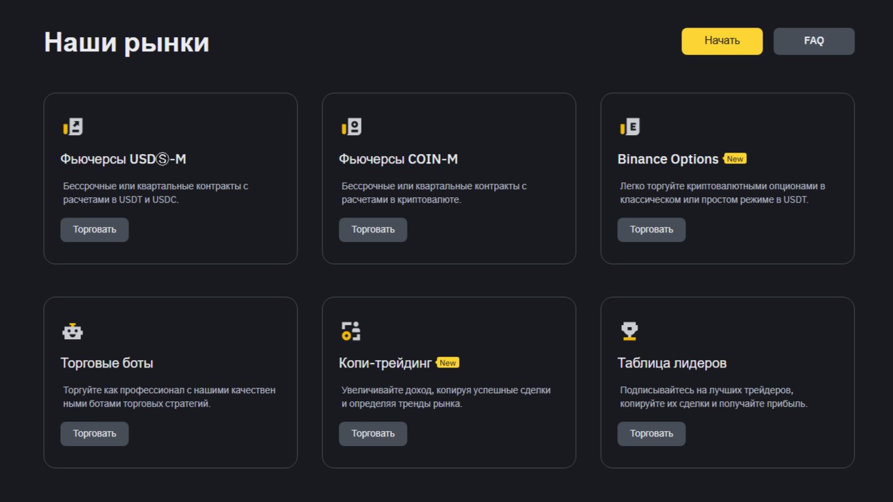
Task: Click the Binance Options card icon
Action: (630, 127)
